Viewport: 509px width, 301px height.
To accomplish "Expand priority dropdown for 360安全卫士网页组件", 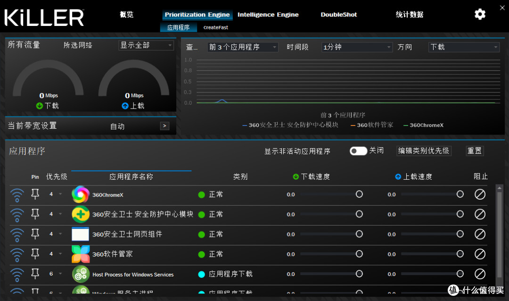I will [x=60, y=234].
